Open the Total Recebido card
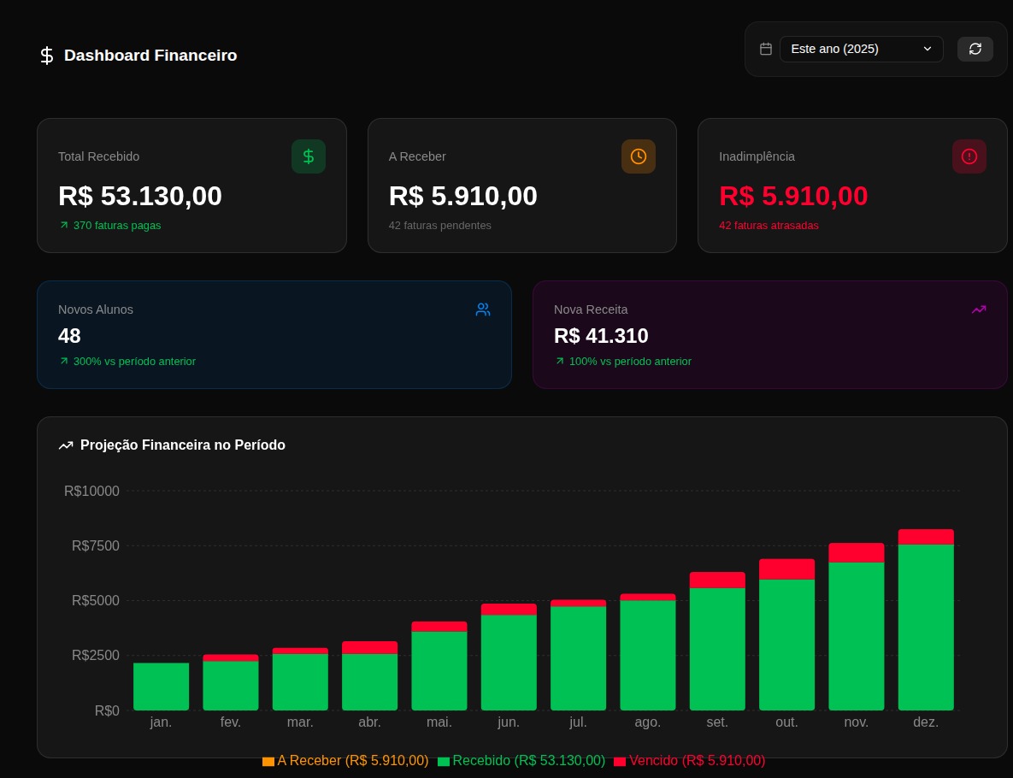 pos(191,186)
